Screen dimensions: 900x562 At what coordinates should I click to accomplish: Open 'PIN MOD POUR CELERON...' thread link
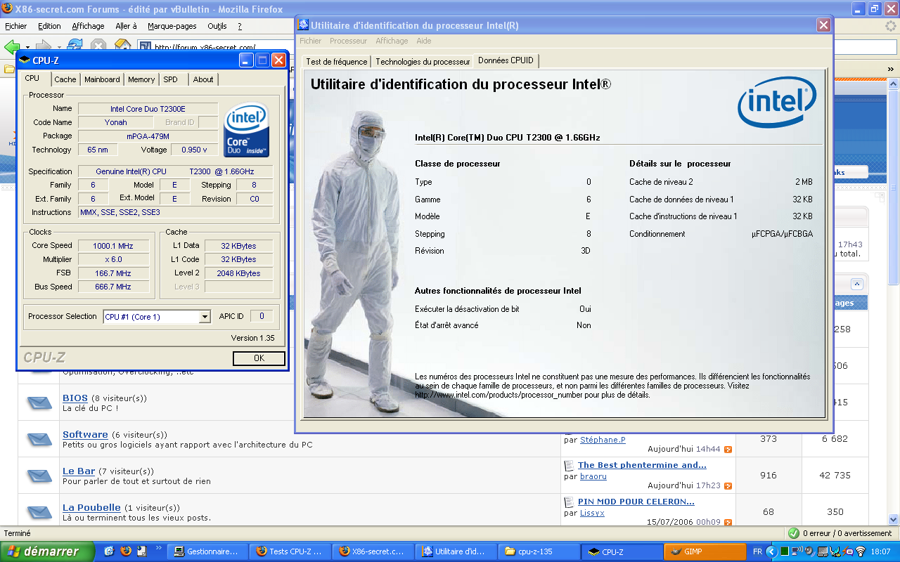point(636,502)
